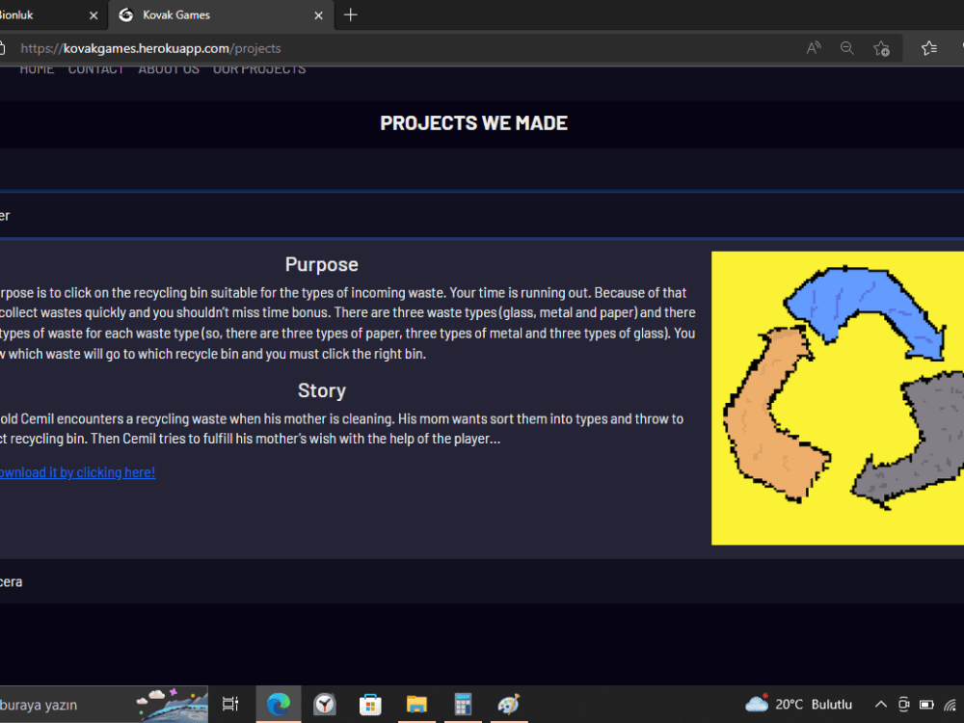Click the Kovak Games tab favicon
This screenshot has height=723, width=964.
click(125, 14)
